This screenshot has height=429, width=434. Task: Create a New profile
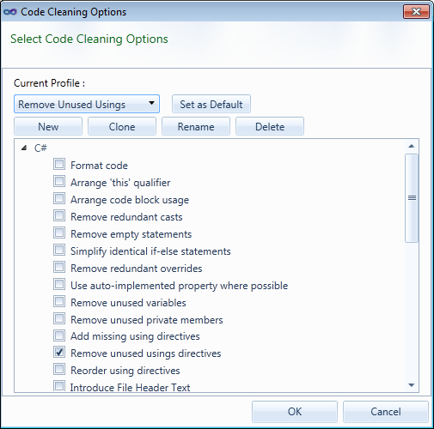[x=48, y=126]
